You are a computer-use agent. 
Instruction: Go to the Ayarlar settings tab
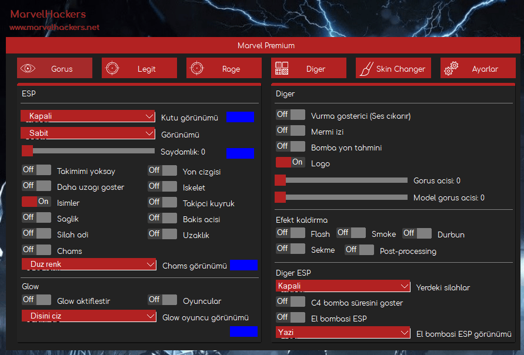pos(478,68)
